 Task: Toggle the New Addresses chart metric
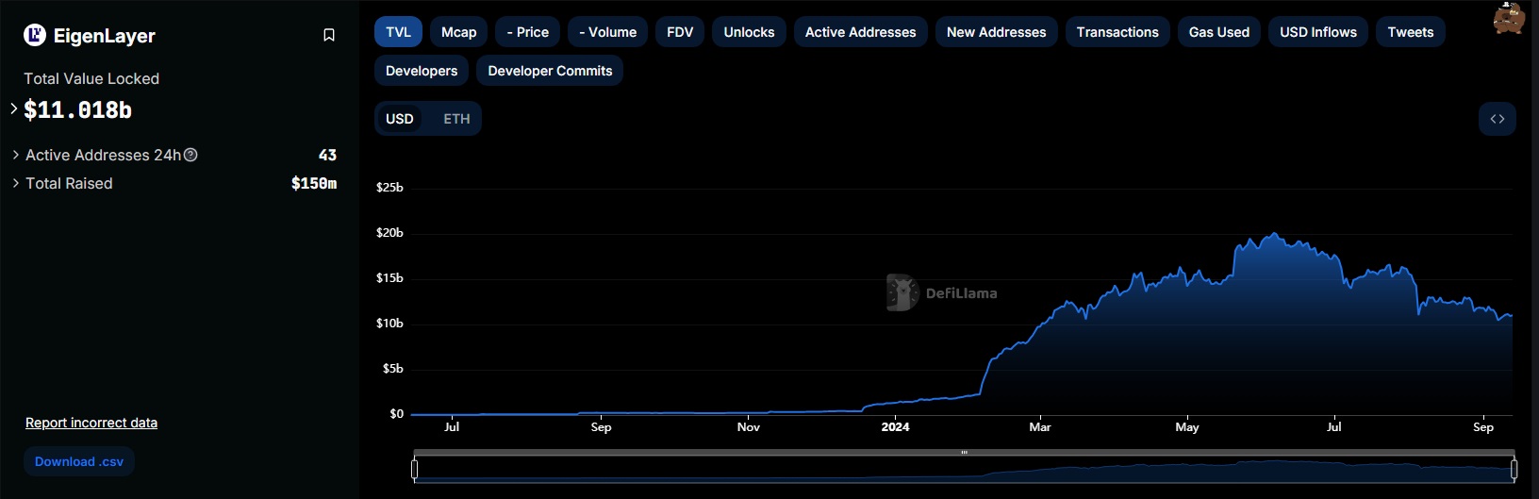(x=997, y=32)
